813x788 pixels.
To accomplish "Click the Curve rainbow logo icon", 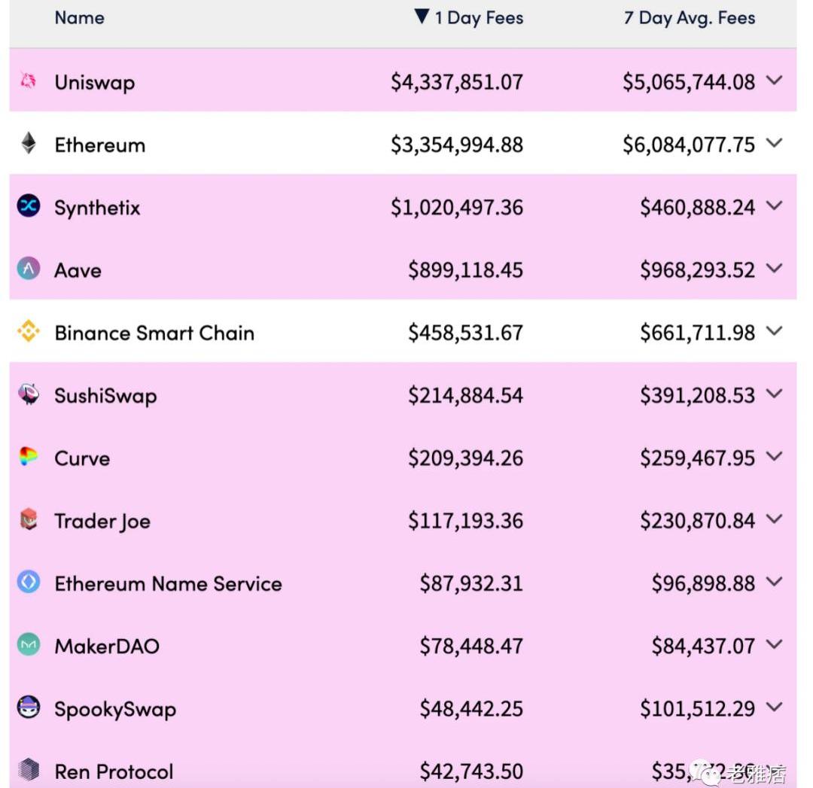I will tap(29, 457).
